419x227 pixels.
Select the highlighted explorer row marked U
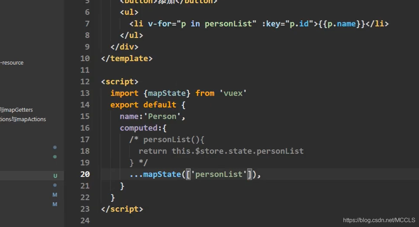click(32, 176)
